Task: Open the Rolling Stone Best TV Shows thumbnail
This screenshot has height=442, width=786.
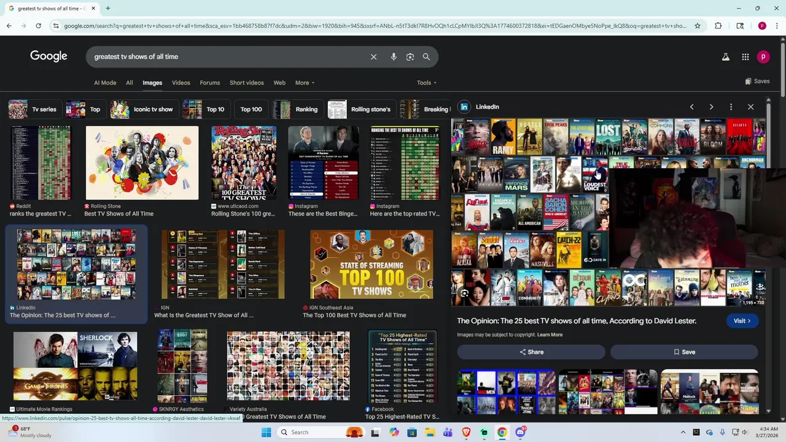Action: coord(142,163)
